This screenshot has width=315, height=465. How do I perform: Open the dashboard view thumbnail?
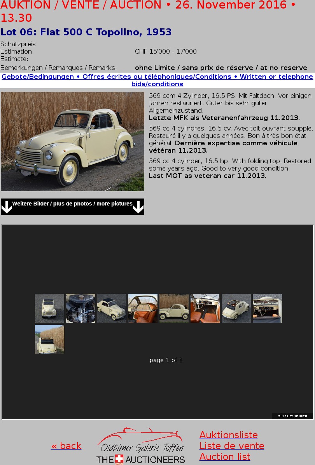(267, 308)
